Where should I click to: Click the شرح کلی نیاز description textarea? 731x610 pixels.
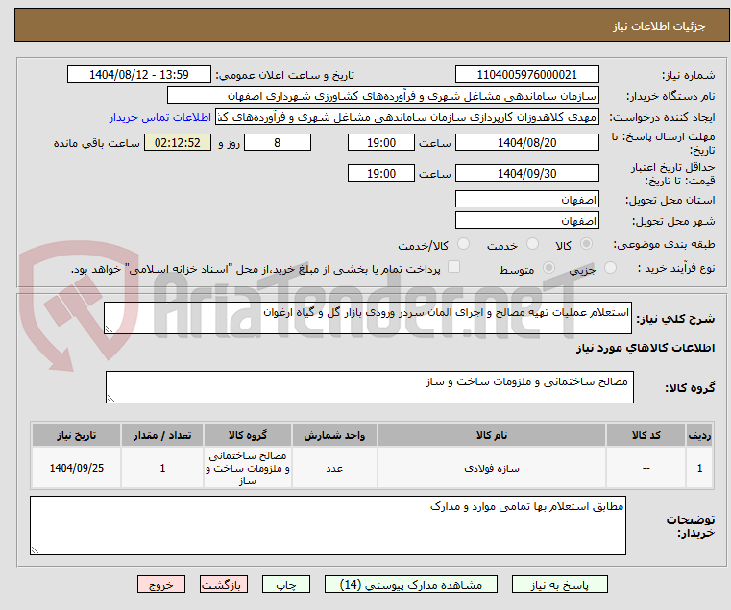click(x=367, y=318)
